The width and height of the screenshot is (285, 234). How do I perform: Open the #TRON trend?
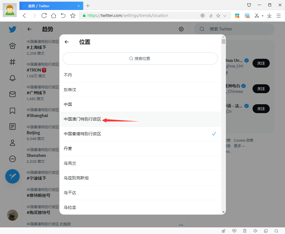pyautogui.click(x=36, y=70)
